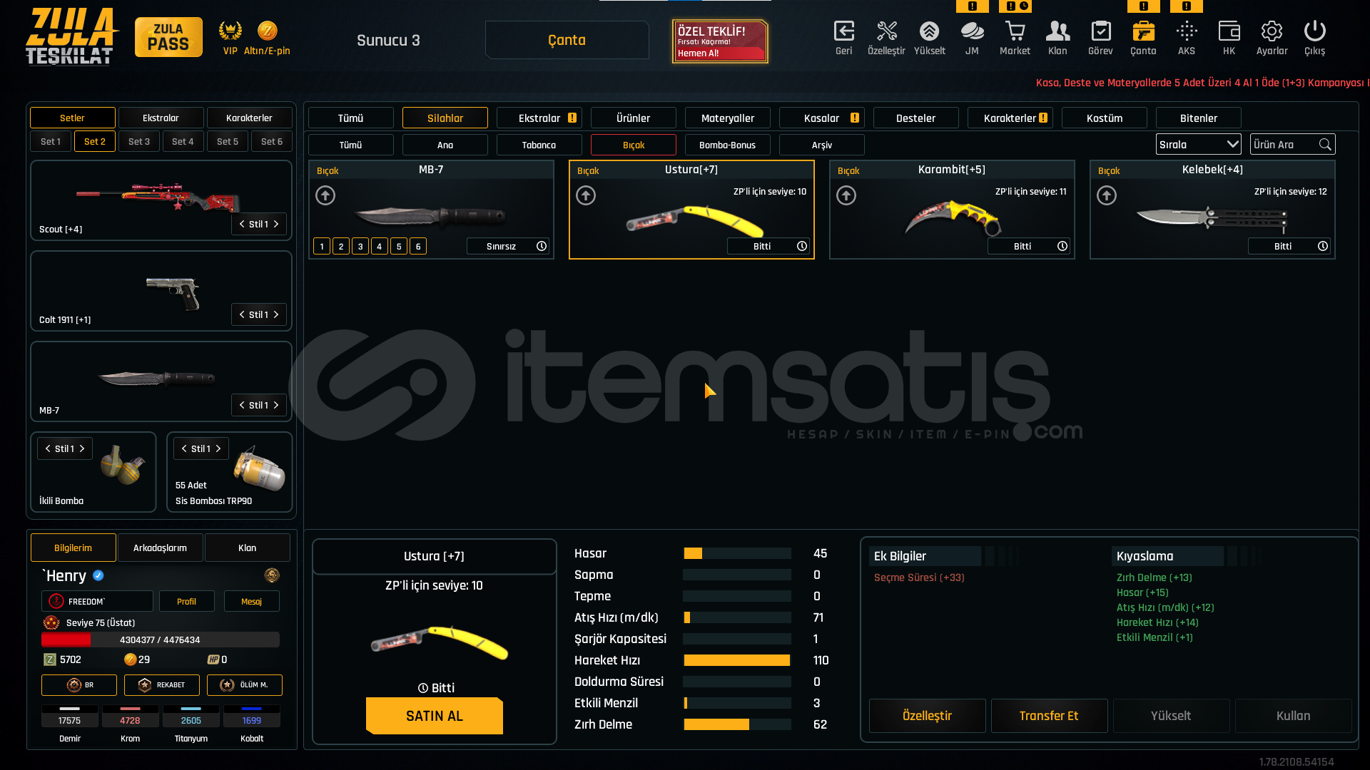Click the VIP crown icon
This screenshot has width=1370, height=770.
[x=230, y=31]
